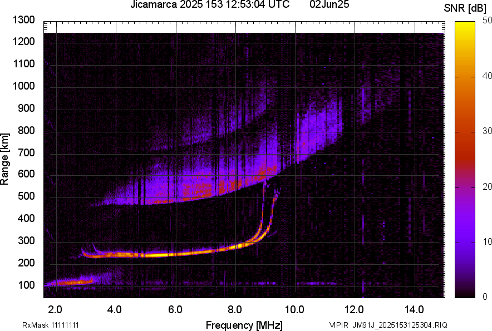Click the range tick label '1200'

click(24, 41)
